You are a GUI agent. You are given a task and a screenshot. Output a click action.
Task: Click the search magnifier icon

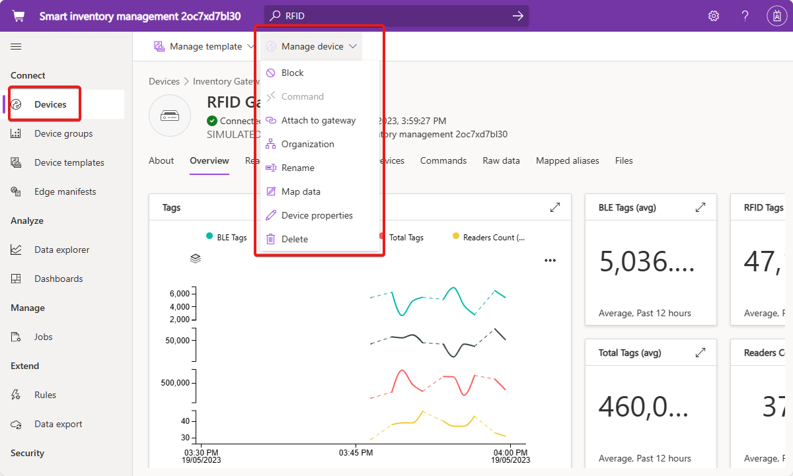pos(275,16)
